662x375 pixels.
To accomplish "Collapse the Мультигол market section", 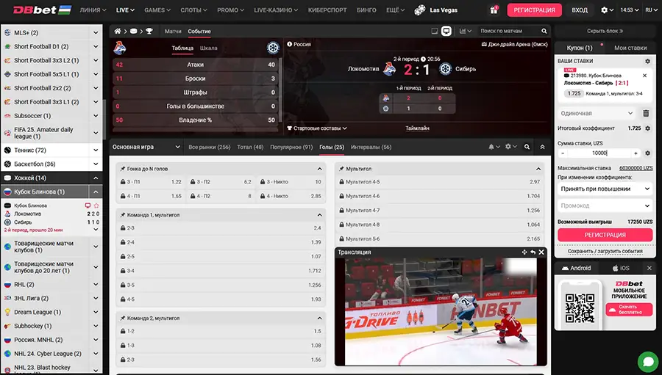I will [538, 169].
